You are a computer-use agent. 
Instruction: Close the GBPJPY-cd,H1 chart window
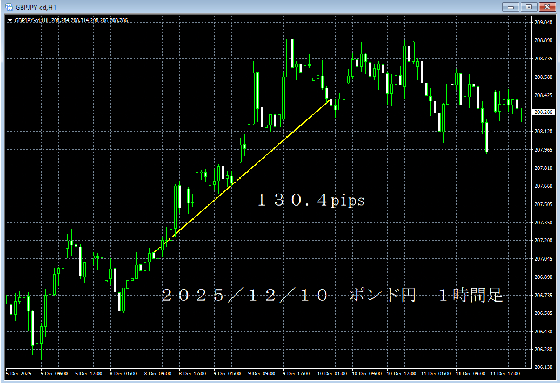tap(547, 7)
